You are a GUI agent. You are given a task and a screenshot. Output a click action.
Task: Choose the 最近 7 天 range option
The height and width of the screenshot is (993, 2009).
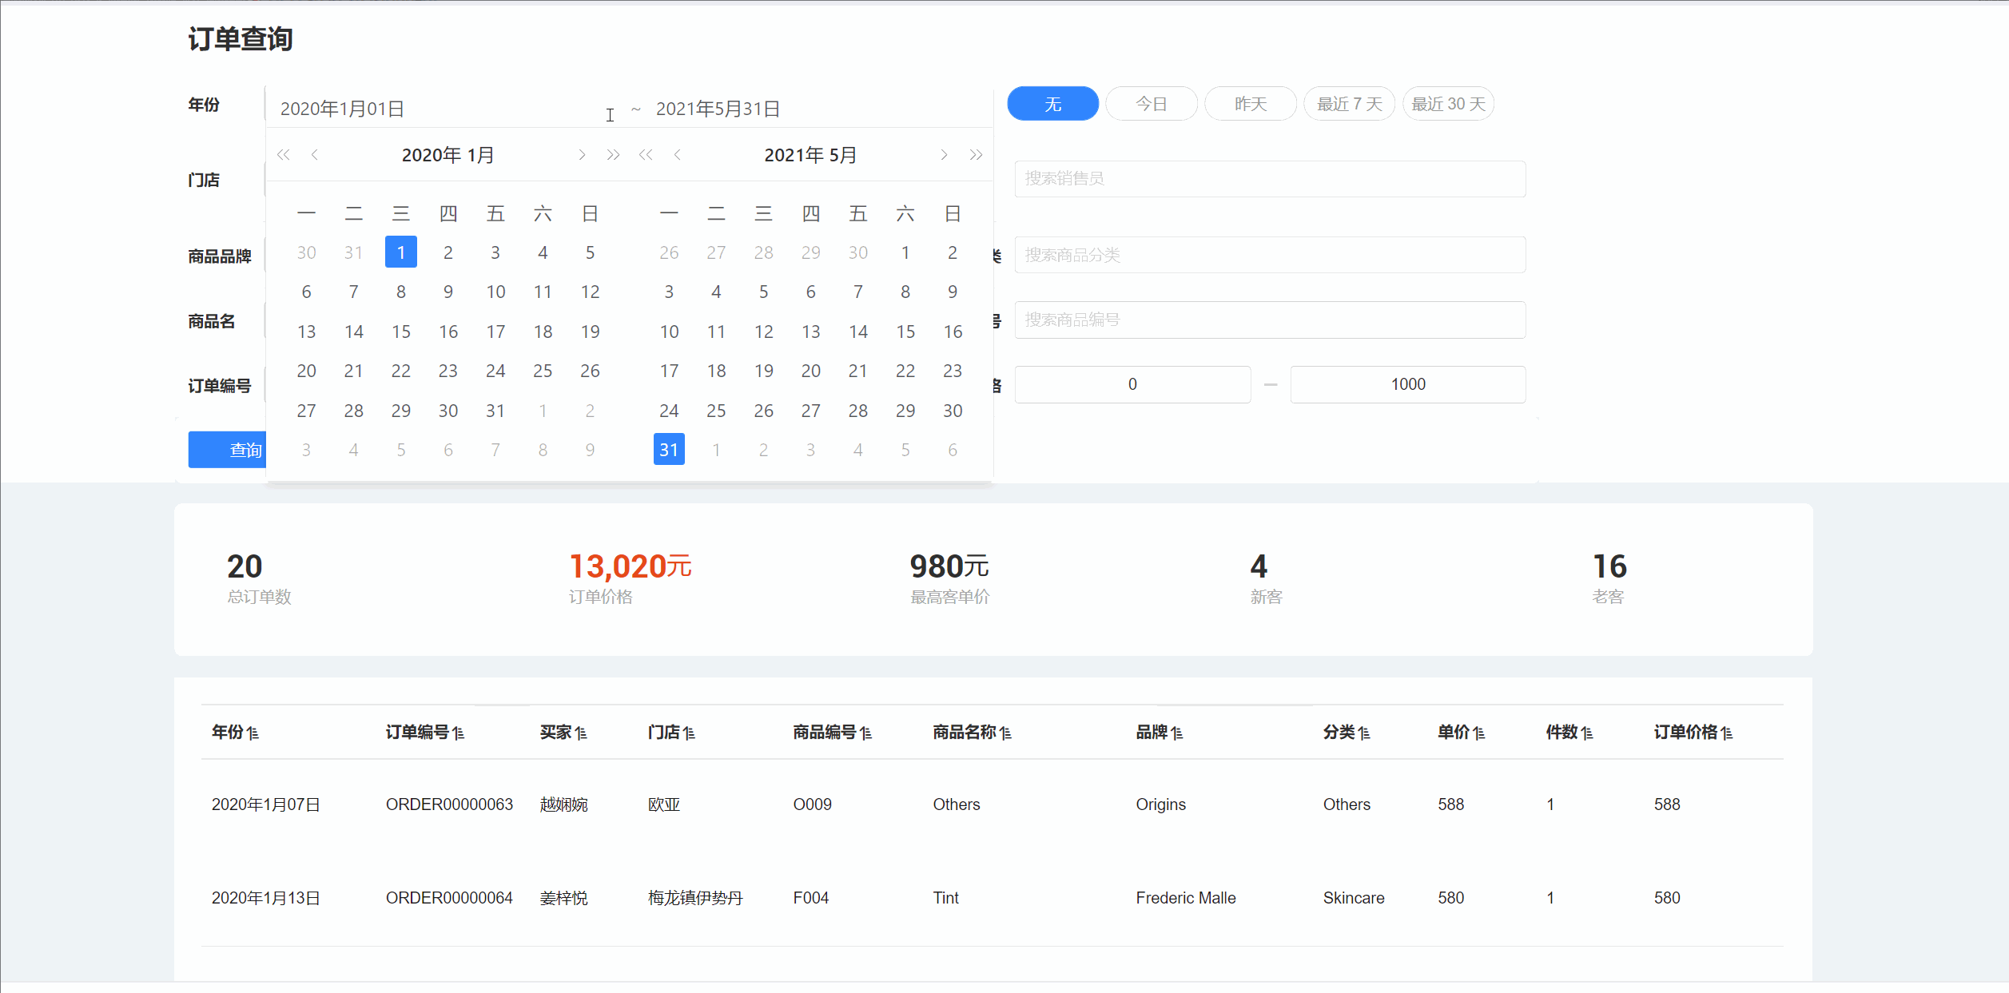coord(1349,104)
